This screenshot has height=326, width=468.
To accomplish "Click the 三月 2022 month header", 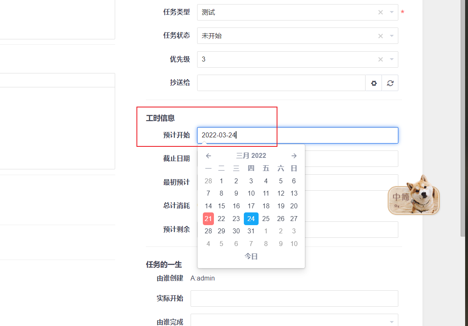I will click(251, 155).
